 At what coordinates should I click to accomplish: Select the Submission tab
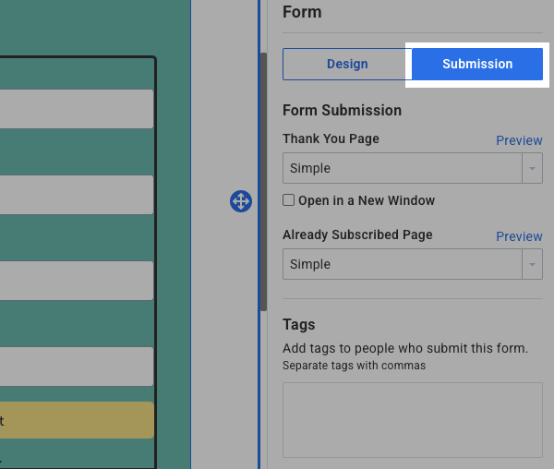(x=477, y=65)
